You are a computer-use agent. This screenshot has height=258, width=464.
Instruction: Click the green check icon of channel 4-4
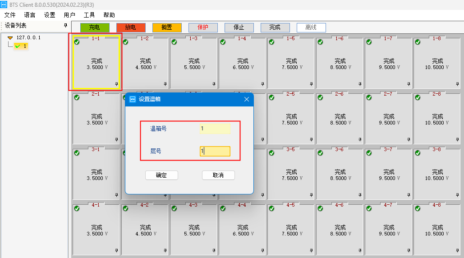tap(223, 208)
